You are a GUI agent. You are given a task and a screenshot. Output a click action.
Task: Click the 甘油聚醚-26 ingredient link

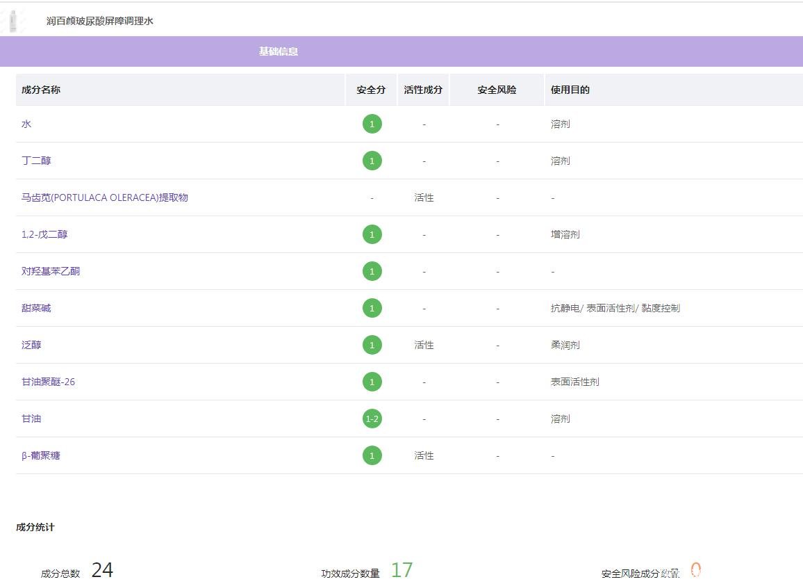pyautogui.click(x=48, y=382)
